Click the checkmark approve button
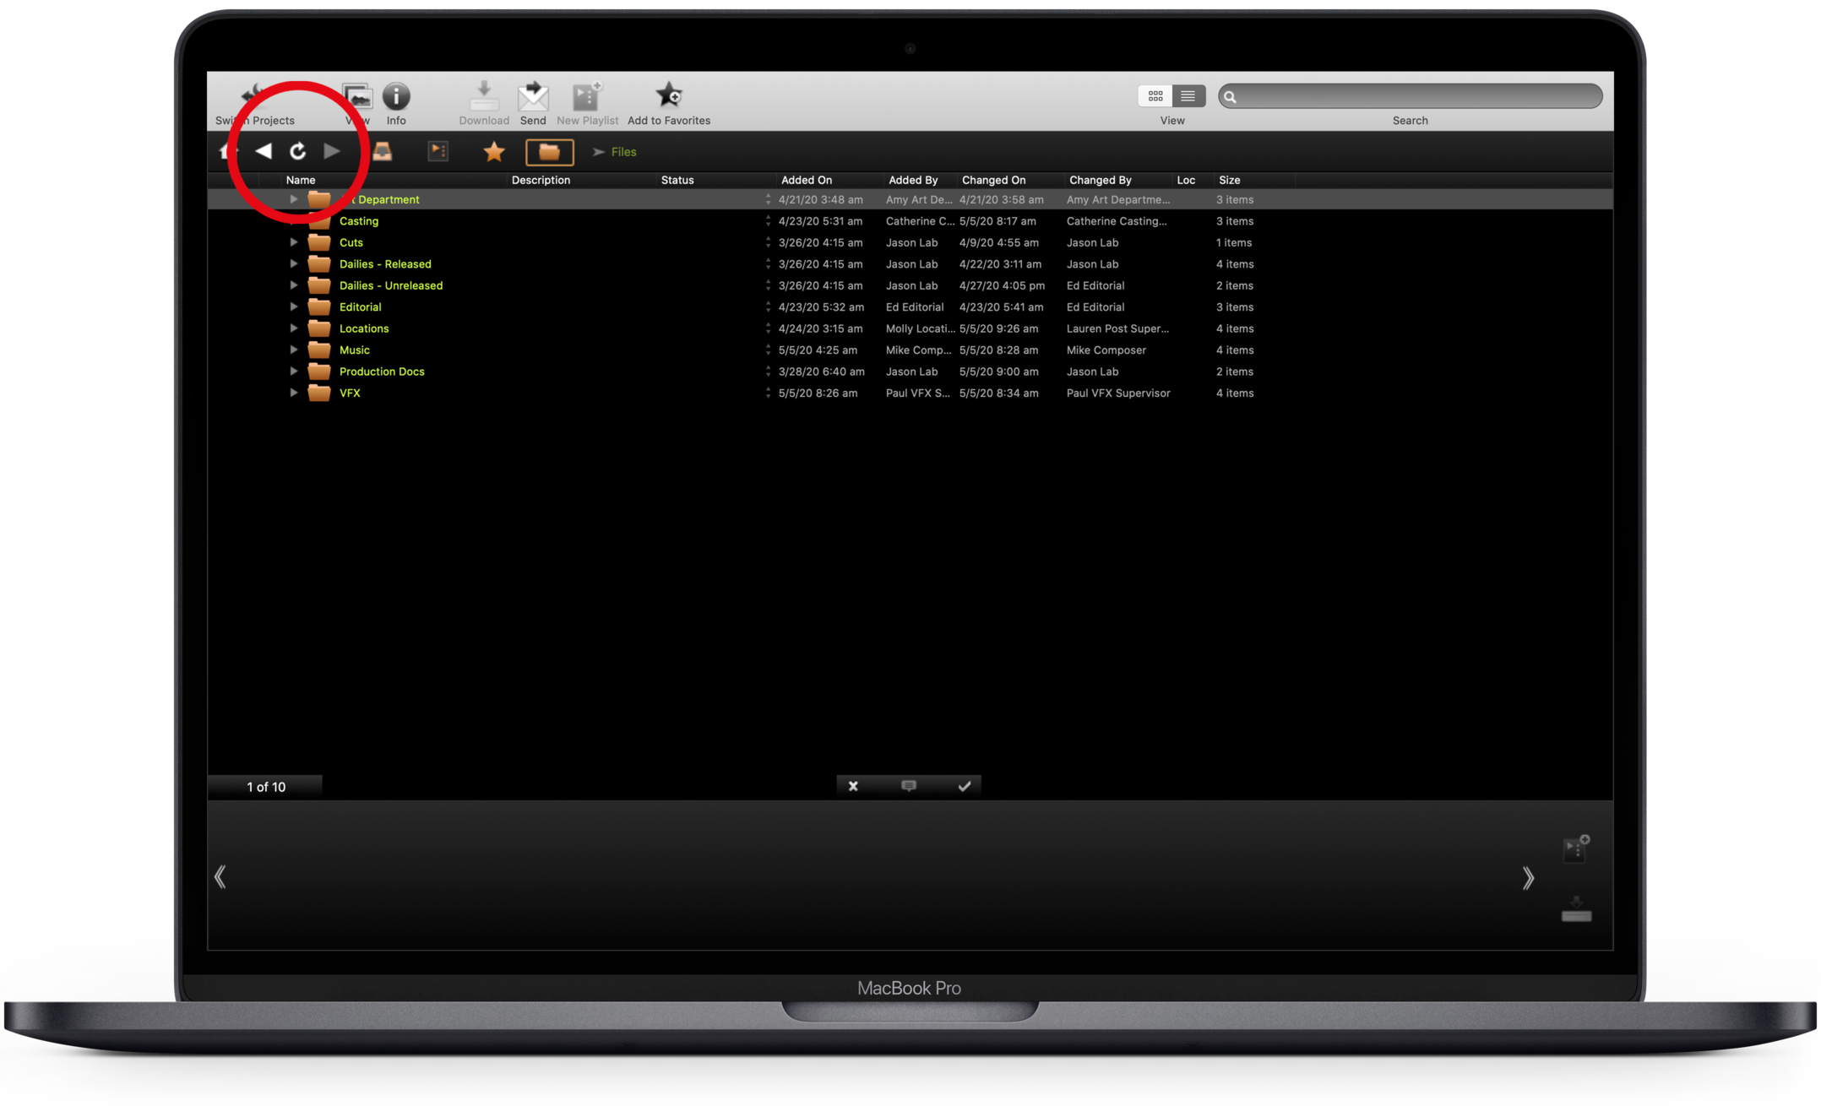 (964, 786)
